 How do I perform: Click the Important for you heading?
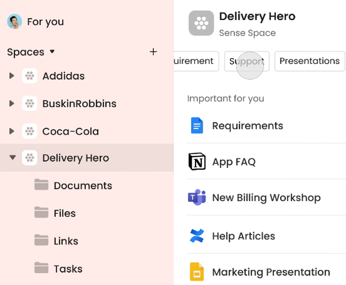point(226,98)
